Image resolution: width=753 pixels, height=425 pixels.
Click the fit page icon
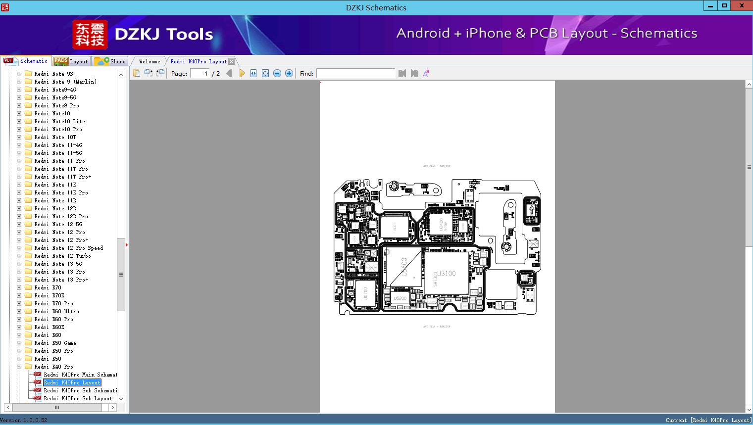(x=265, y=73)
